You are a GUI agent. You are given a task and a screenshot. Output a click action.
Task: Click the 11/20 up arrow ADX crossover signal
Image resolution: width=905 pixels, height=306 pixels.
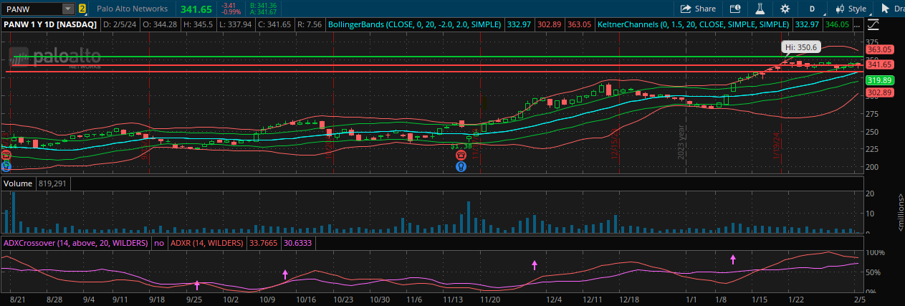pyautogui.click(x=535, y=264)
